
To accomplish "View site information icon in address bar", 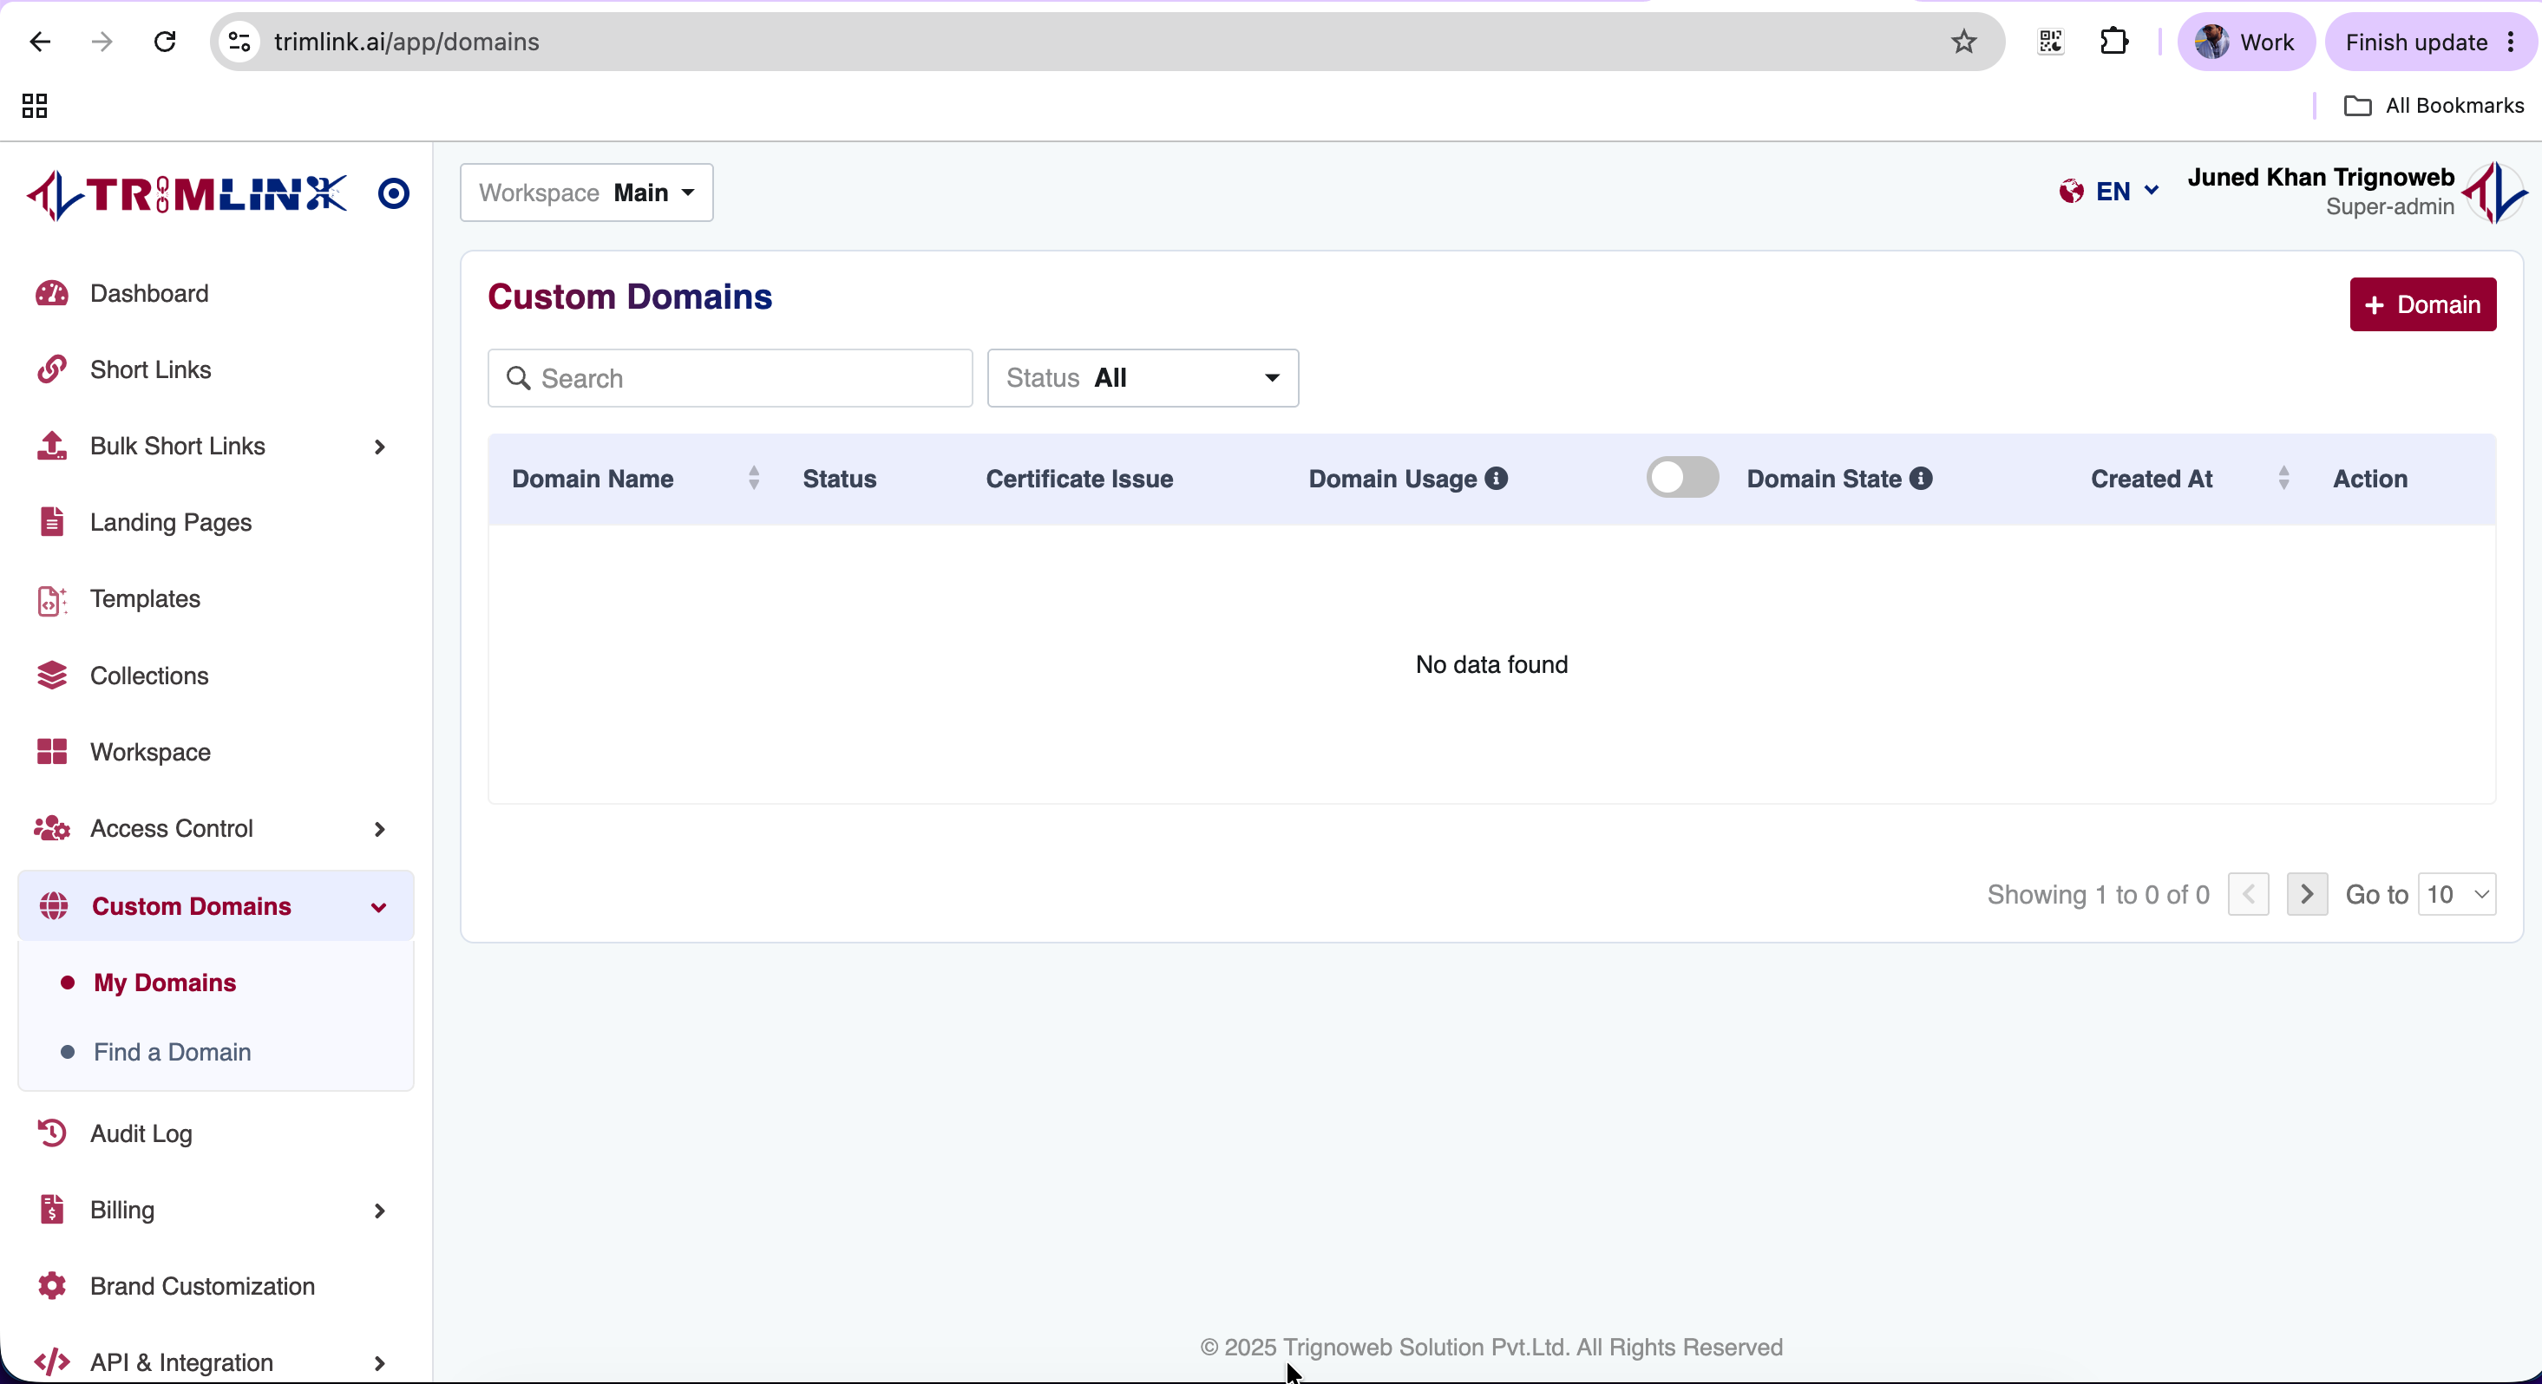I will tap(239, 42).
